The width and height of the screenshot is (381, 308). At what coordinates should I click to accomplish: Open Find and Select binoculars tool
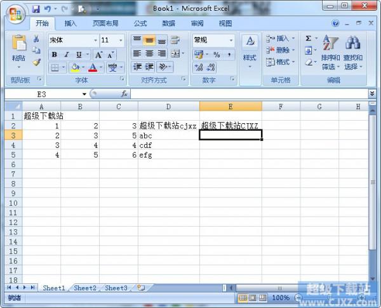[x=353, y=43]
